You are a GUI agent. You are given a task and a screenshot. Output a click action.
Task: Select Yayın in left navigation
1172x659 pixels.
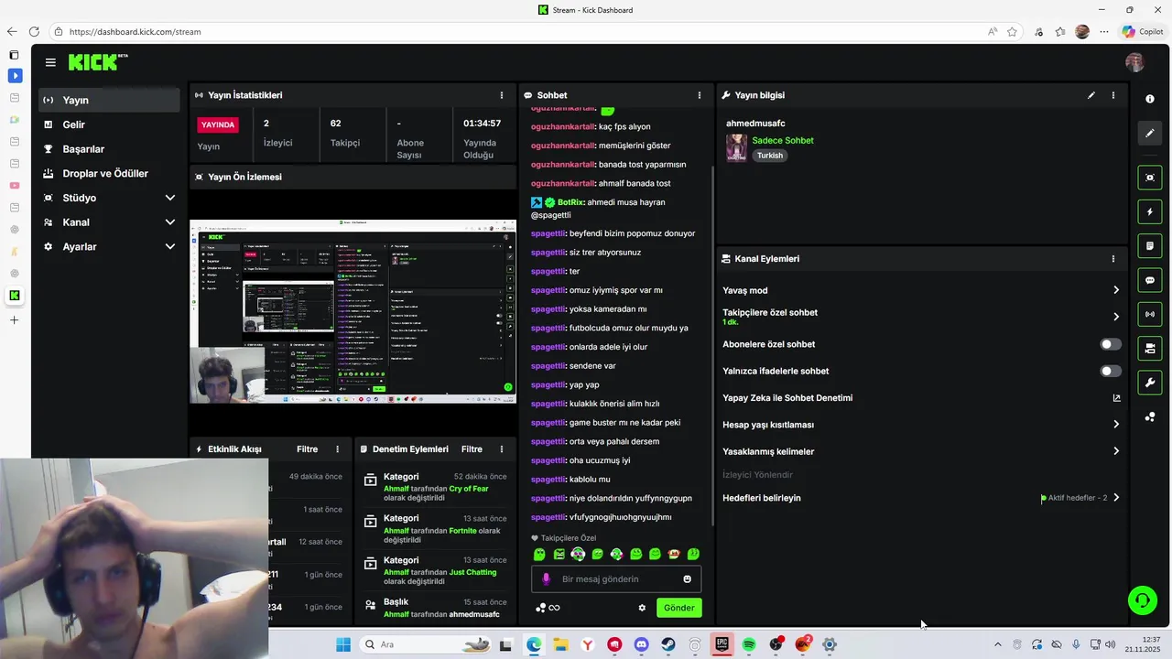click(109, 100)
